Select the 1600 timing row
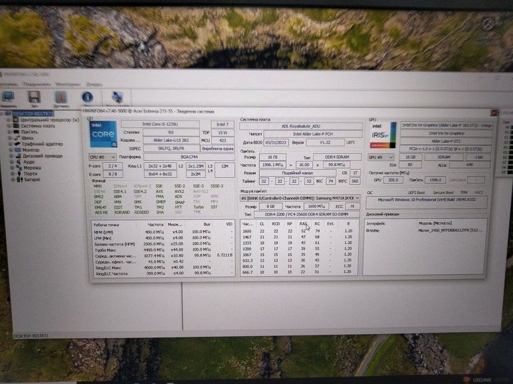Image resolution: width=513 pixels, height=384 pixels. (299, 231)
